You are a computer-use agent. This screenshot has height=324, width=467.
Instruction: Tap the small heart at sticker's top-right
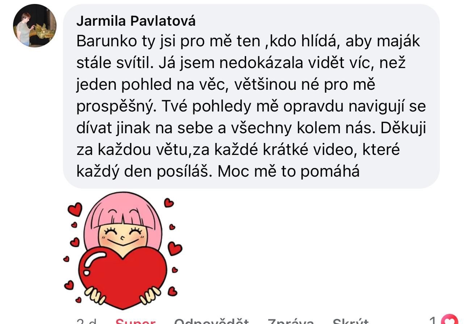(x=169, y=203)
